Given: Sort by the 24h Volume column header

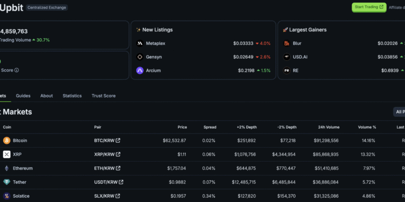Looking at the screenshot, I should click(x=329, y=127).
